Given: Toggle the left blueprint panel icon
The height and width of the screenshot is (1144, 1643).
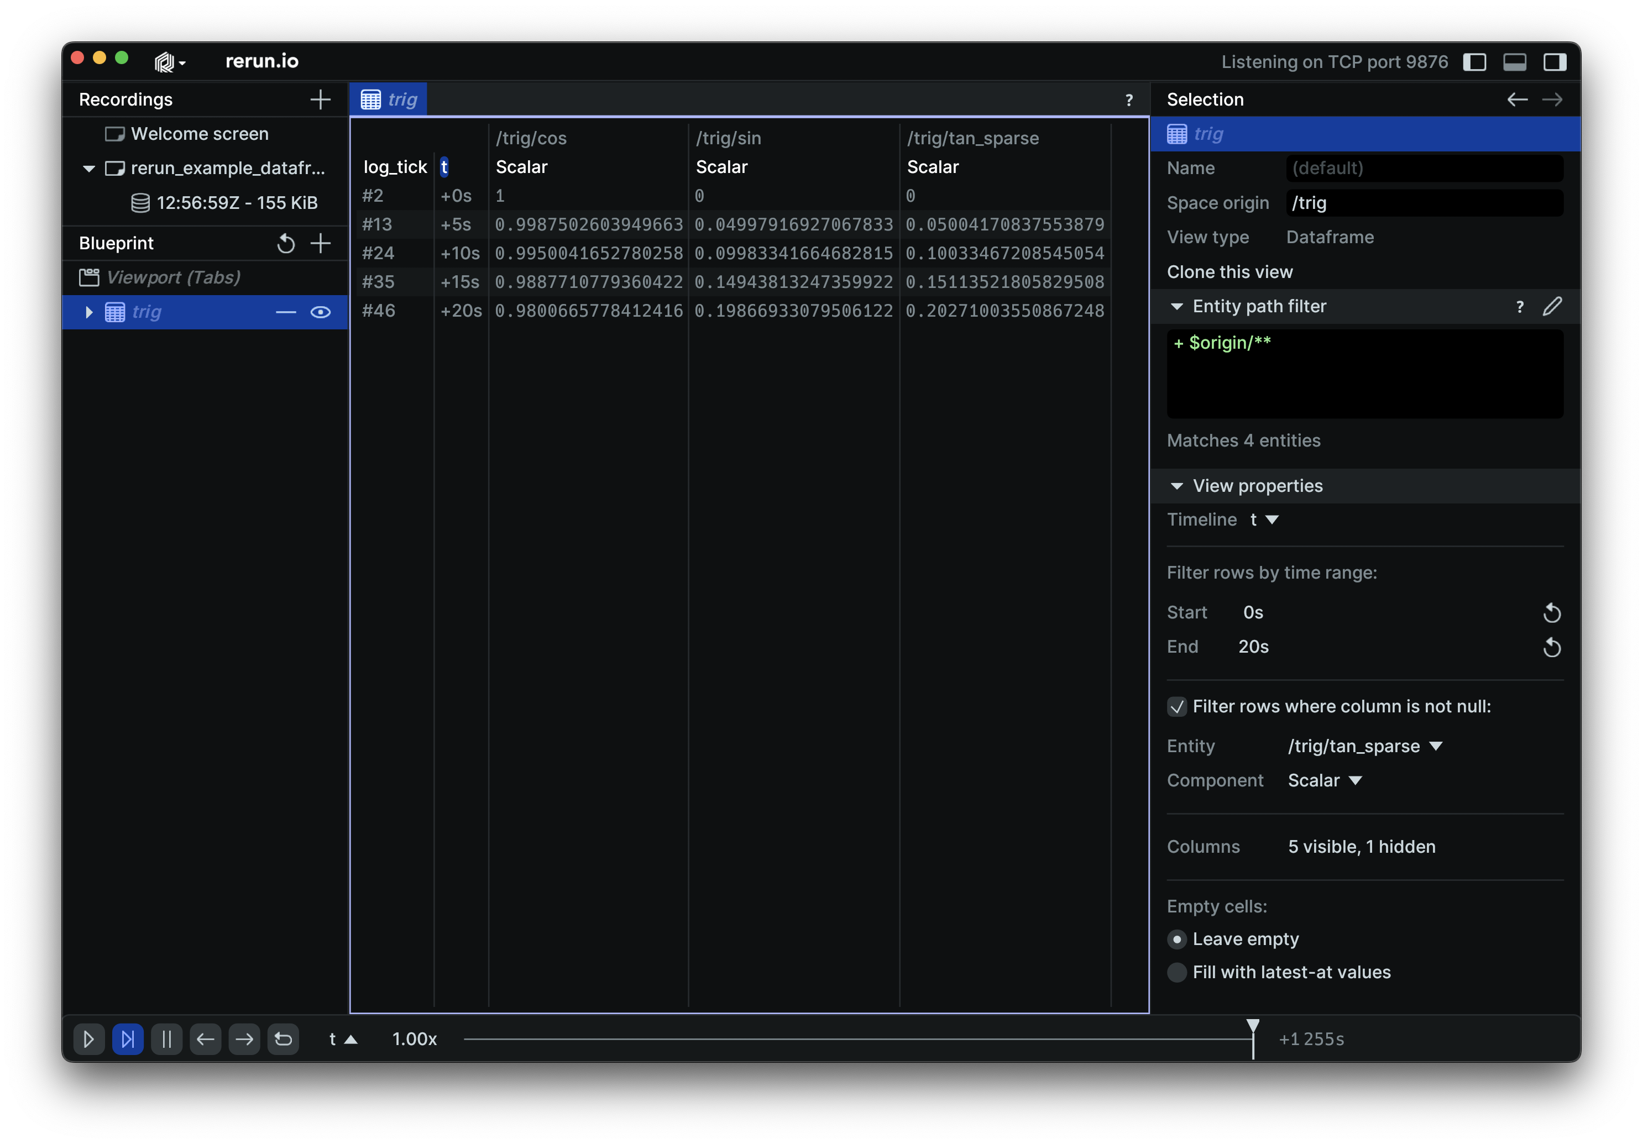Looking at the screenshot, I should (1474, 62).
